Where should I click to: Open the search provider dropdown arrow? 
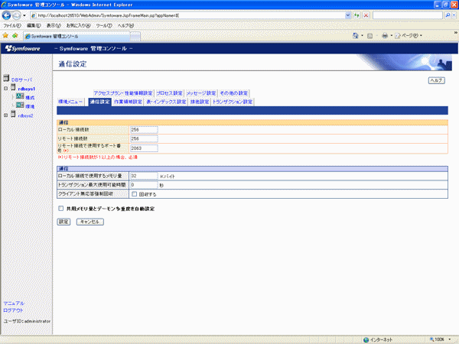coord(454,15)
